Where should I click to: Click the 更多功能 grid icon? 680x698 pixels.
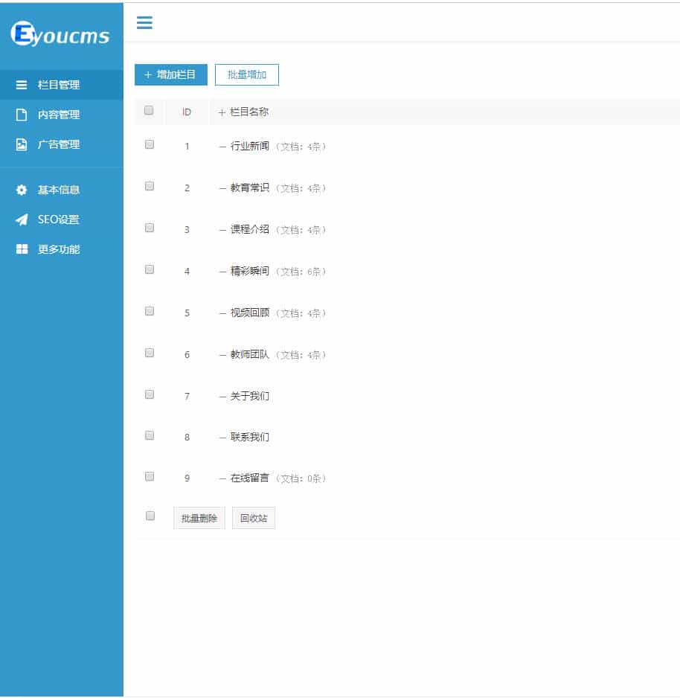(21, 249)
